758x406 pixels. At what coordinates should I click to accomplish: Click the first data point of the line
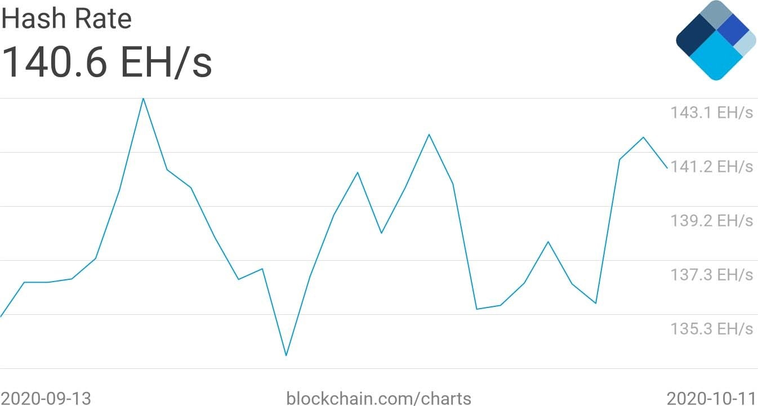click(1, 316)
